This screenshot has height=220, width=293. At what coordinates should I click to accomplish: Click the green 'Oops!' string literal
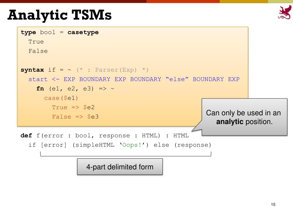point(132,145)
